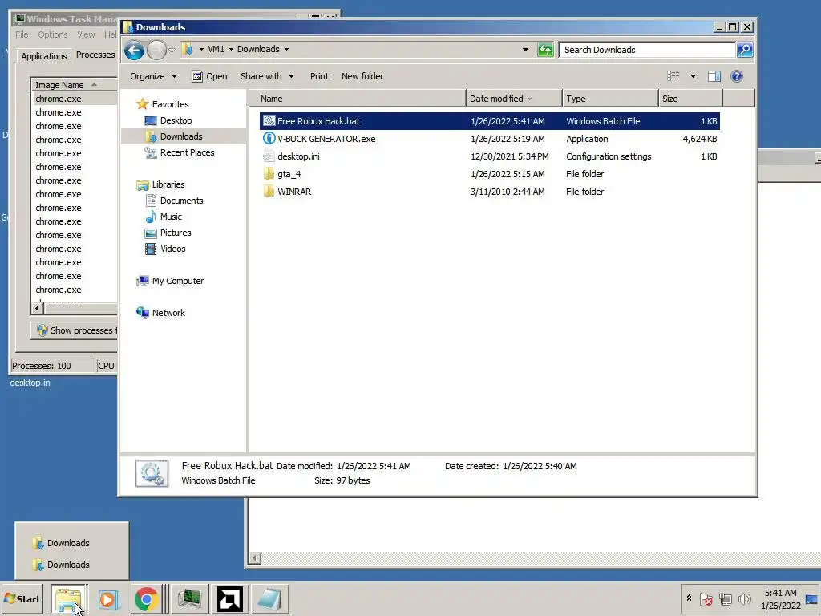This screenshot has height=616, width=821.
Task: Click the Show desktop icon in tray
Action: point(812,599)
